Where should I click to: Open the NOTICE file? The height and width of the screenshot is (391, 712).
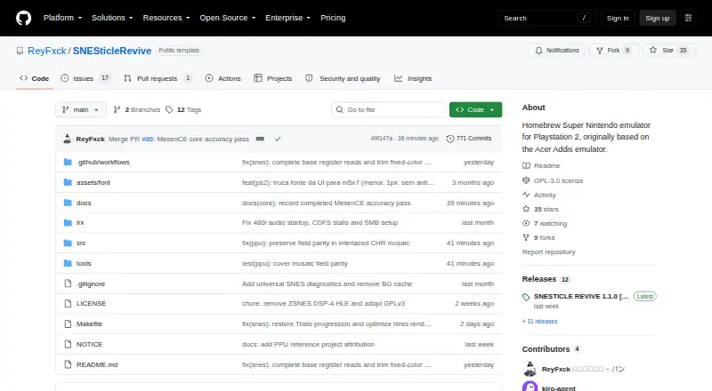click(90, 344)
